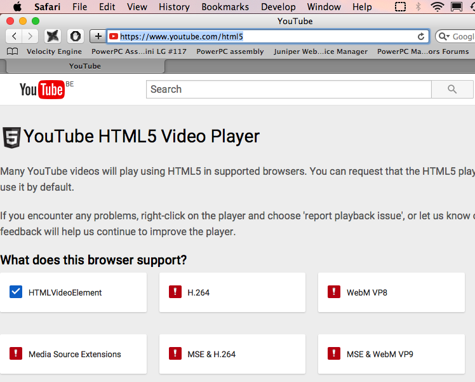Click the YouTube logo
This screenshot has width=475, height=382.
(x=43, y=90)
